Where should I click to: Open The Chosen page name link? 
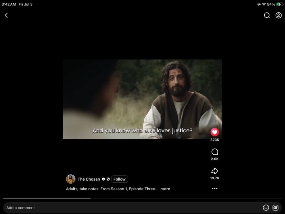coord(89,179)
